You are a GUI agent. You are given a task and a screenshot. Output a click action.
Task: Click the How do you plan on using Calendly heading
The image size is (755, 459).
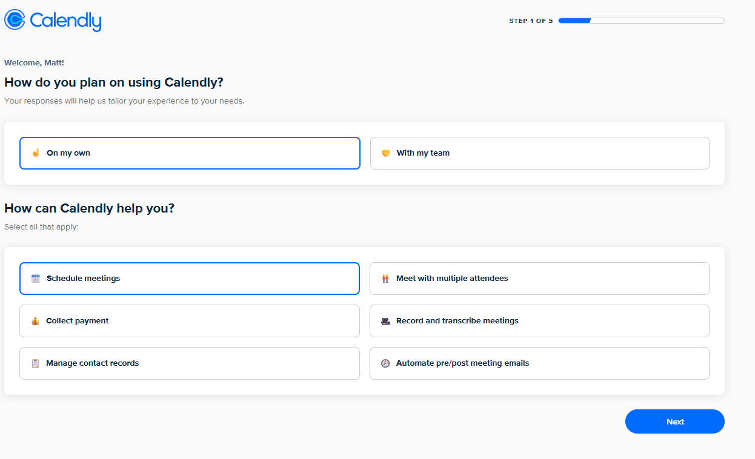(114, 82)
